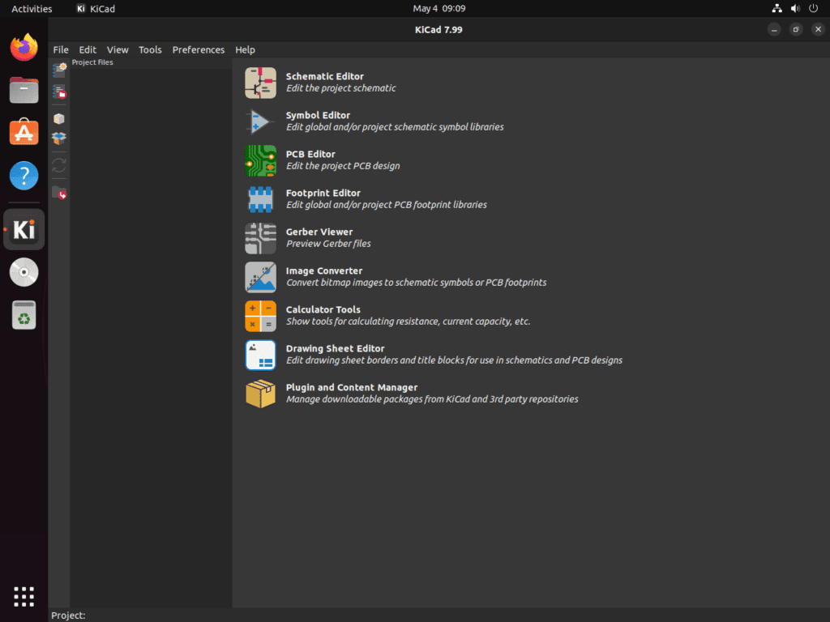The image size is (830, 622).
Task: Click the network icon in top bar
Action: [777, 8]
